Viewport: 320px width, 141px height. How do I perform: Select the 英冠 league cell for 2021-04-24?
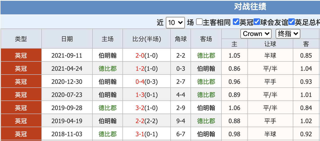coord(21,68)
